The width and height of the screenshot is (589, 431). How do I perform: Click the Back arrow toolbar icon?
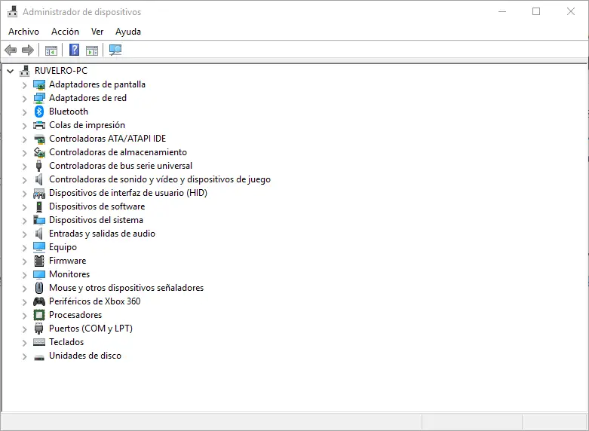click(x=11, y=50)
